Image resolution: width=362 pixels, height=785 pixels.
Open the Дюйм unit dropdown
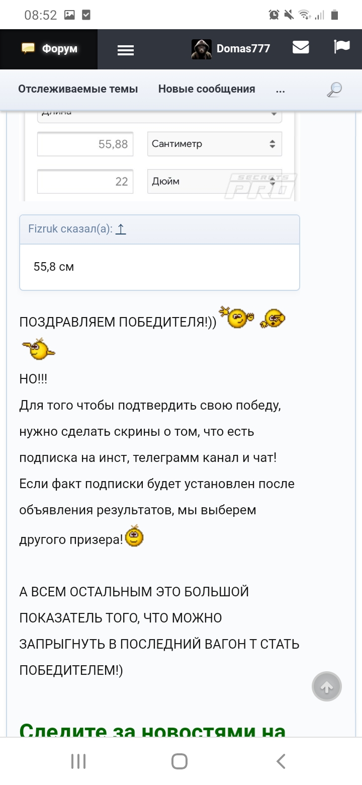tap(214, 181)
